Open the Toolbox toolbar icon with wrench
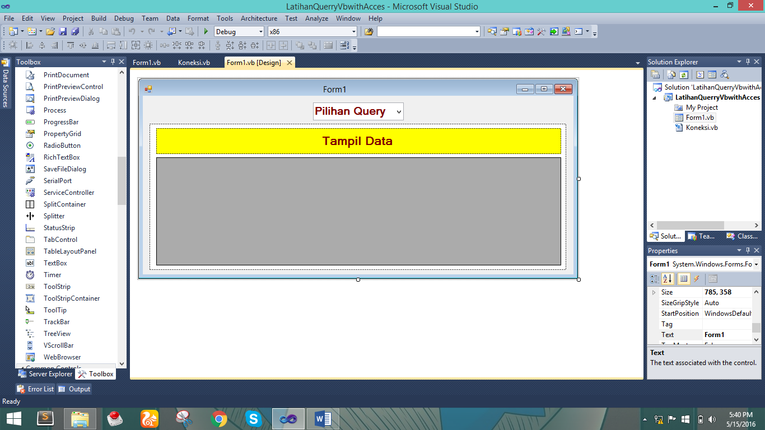765x430 pixels. pos(542,31)
